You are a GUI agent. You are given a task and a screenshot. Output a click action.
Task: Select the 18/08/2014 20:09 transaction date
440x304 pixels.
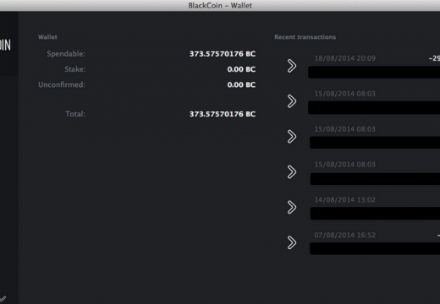pos(345,58)
